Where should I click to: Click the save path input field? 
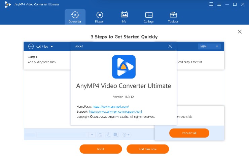point(63,135)
